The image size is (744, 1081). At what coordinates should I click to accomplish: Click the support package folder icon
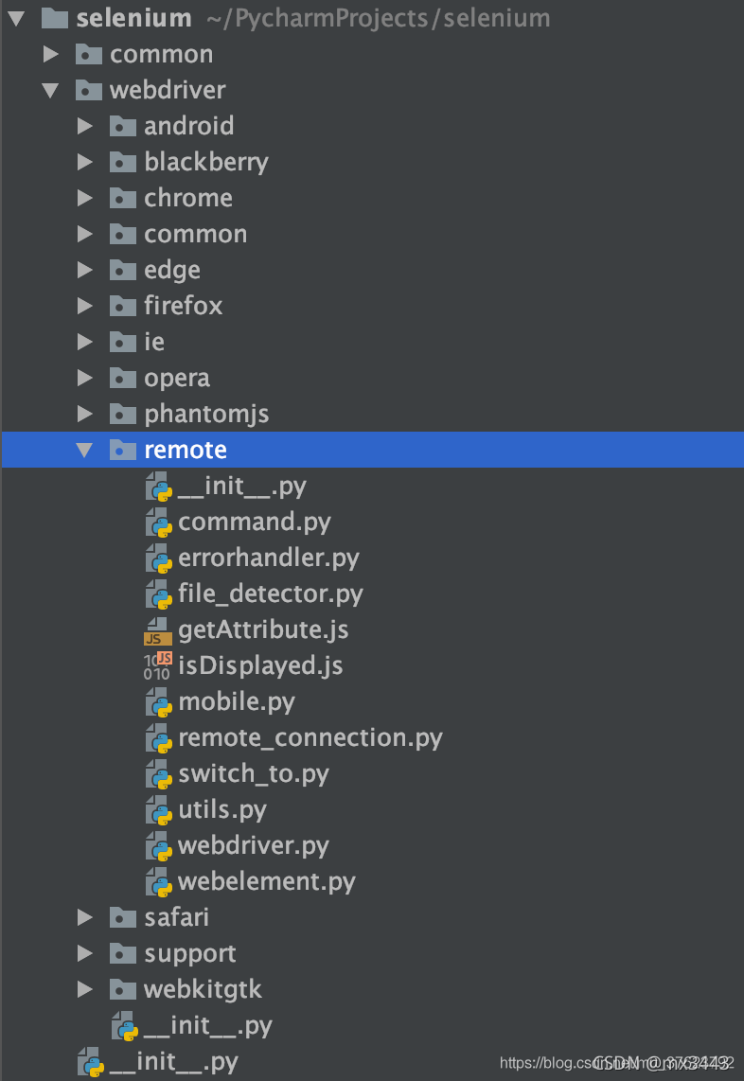coord(123,953)
